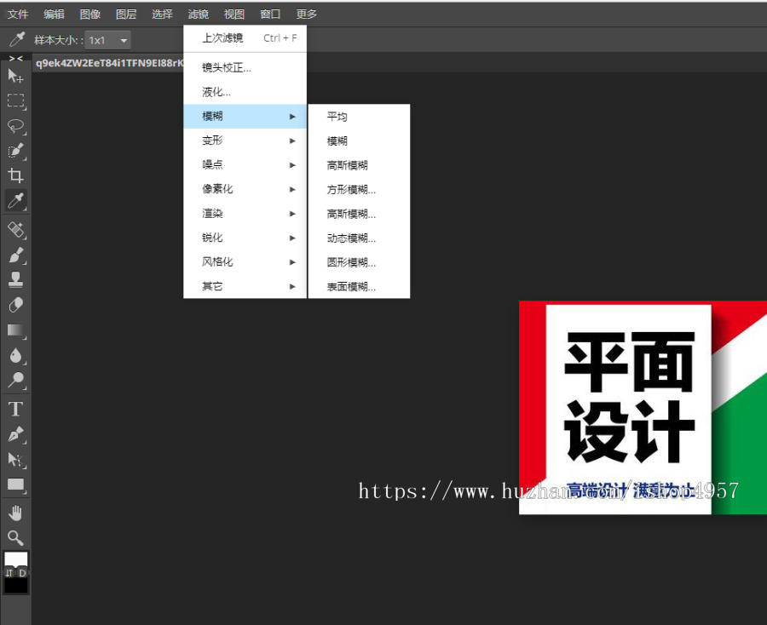Viewport: 767px width, 625px height.
Task: Switch to the Crop tool
Action: click(15, 176)
